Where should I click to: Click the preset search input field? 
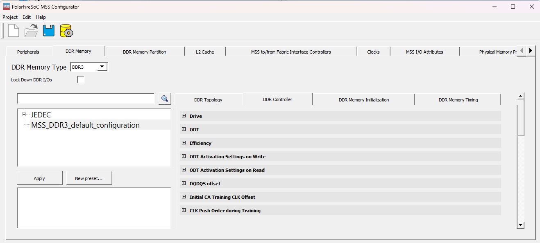coord(86,99)
